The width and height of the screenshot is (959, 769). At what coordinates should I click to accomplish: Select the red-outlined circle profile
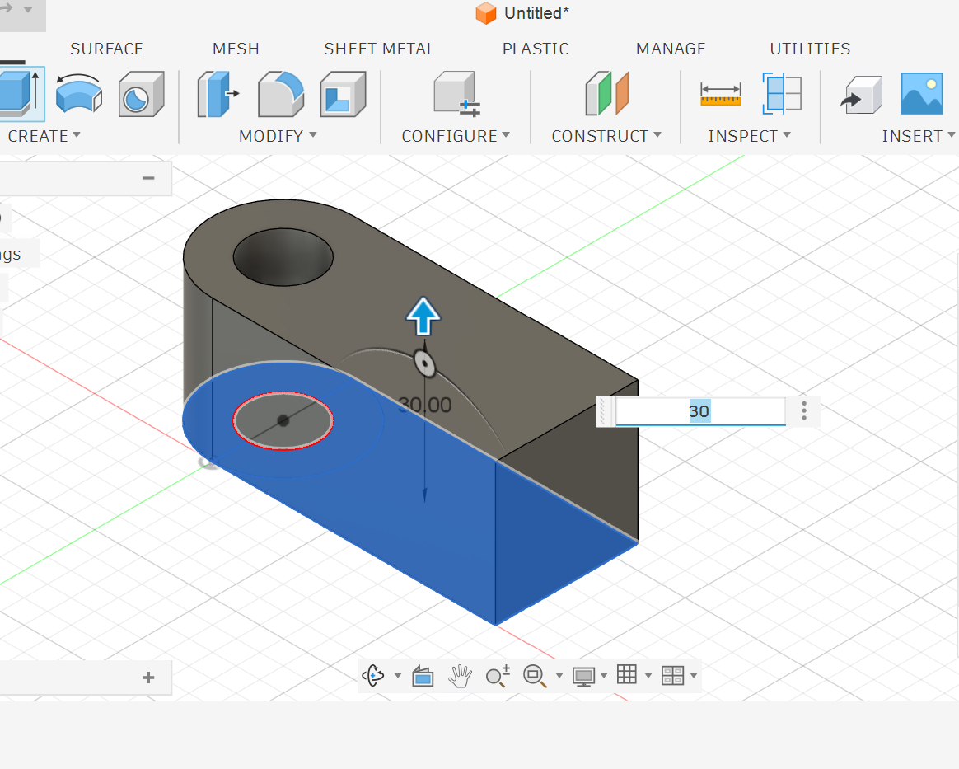click(x=283, y=421)
